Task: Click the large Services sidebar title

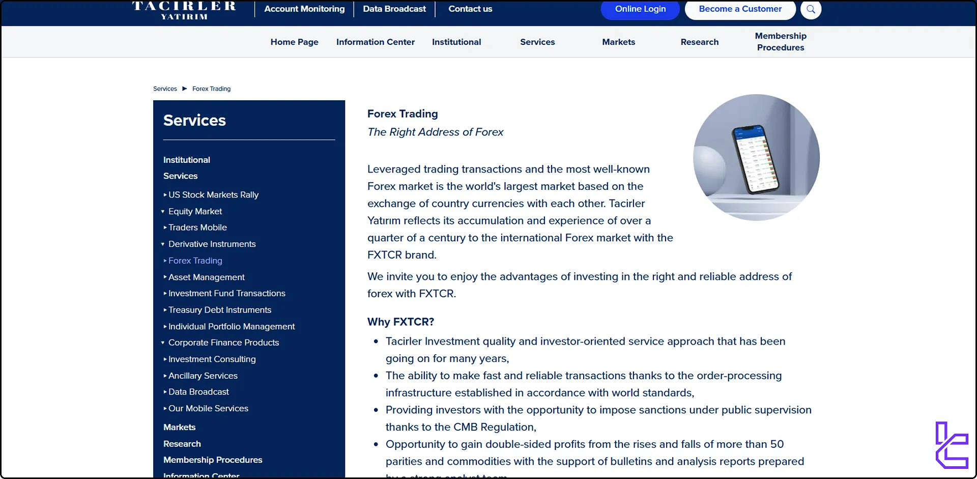Action: pyautogui.click(x=194, y=121)
